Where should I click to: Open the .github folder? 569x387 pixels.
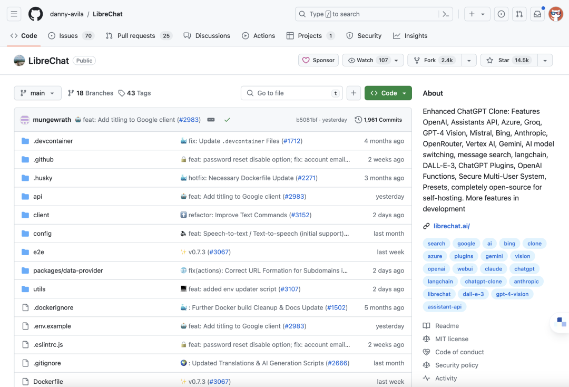pyautogui.click(x=43, y=159)
